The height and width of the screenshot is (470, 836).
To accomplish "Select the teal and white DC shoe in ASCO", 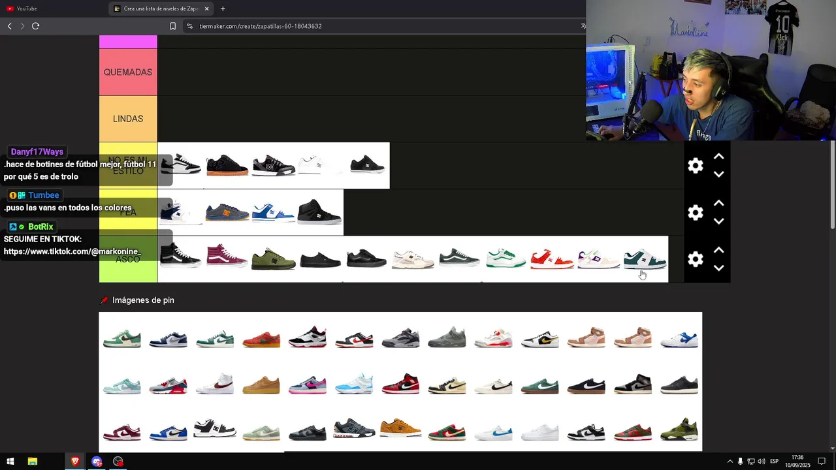I will pos(645,258).
